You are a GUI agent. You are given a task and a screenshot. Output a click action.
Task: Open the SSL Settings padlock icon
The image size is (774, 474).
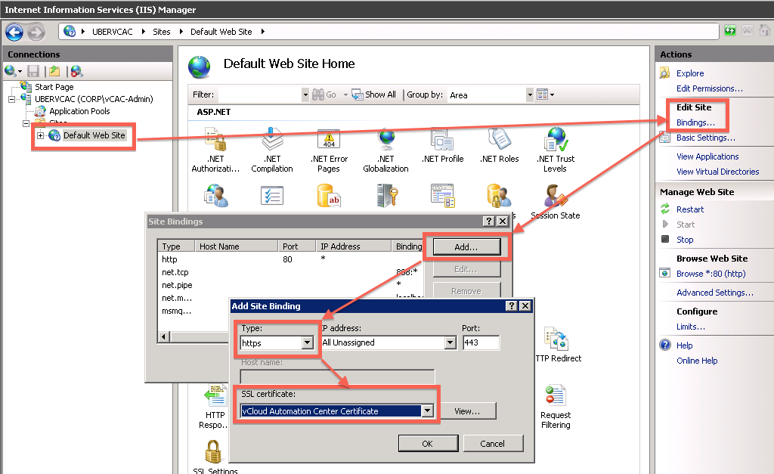[x=213, y=451]
